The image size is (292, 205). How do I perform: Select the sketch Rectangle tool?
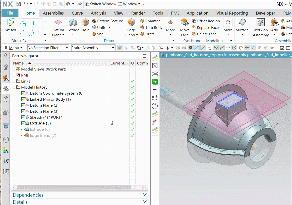tap(31, 23)
